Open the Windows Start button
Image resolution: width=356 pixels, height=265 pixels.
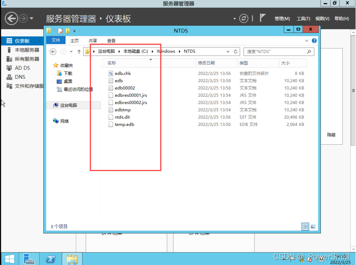point(9,259)
